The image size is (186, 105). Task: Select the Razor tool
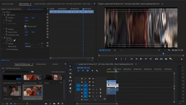pyautogui.click(x=70, y=77)
